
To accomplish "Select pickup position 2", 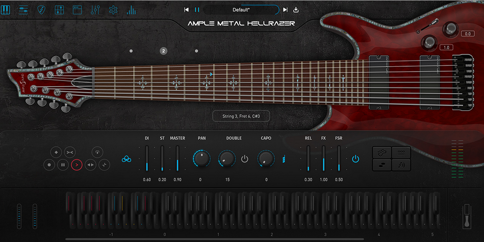I will tap(164, 51).
